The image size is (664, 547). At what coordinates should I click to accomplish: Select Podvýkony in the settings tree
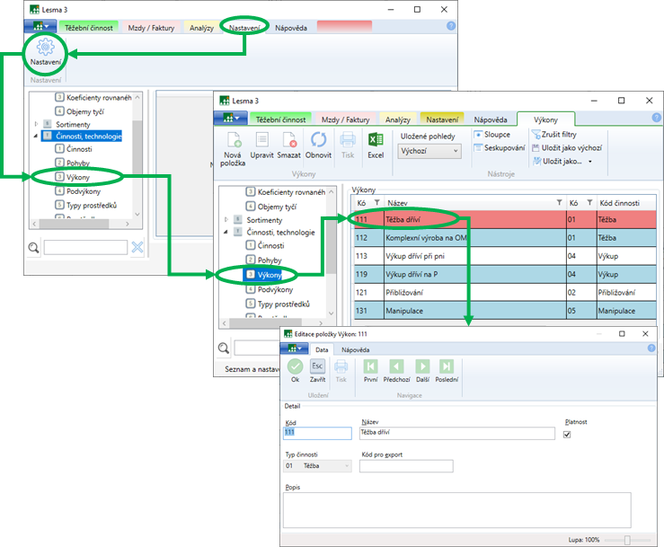click(275, 289)
